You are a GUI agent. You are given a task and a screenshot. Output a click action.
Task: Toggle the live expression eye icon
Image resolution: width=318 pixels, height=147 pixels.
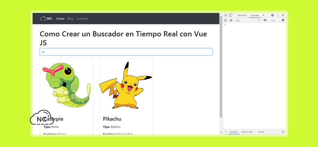(265, 20)
